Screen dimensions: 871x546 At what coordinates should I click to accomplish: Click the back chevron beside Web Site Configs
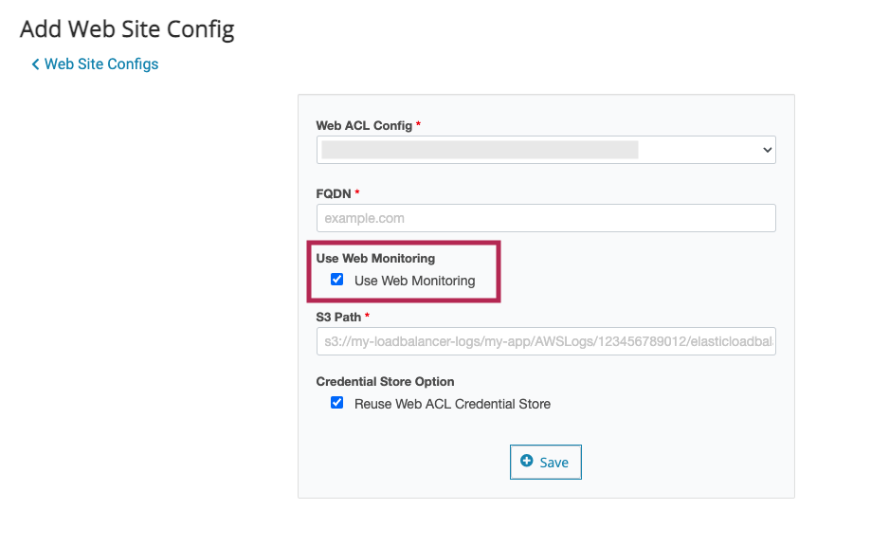pos(35,64)
